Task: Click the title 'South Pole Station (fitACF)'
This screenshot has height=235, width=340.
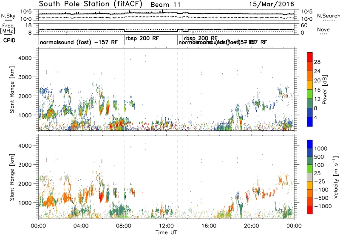Action: coord(91,4)
